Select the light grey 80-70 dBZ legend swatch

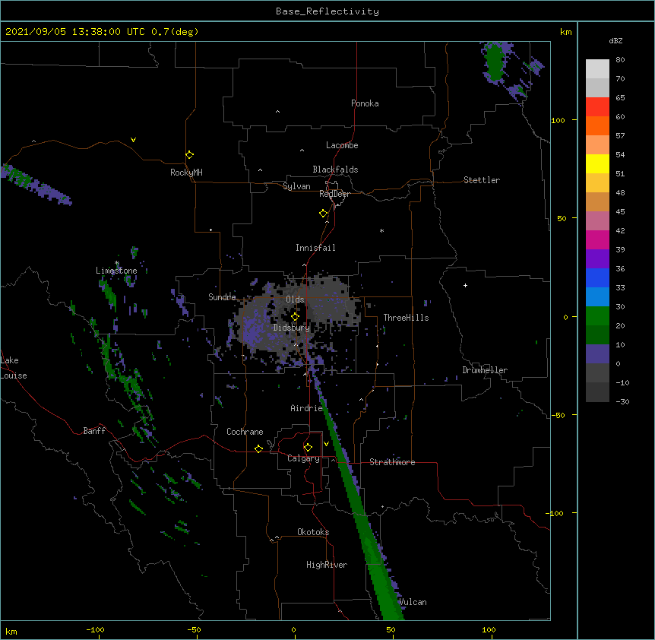[x=597, y=68]
